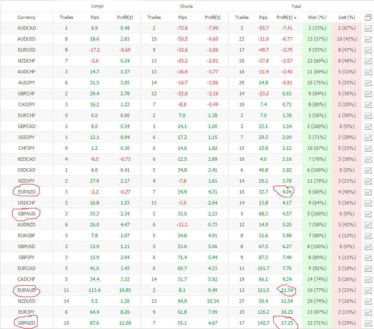Click won value 13 (57%) for AUDUSD
The height and width of the screenshot is (329, 374).
click(317, 39)
